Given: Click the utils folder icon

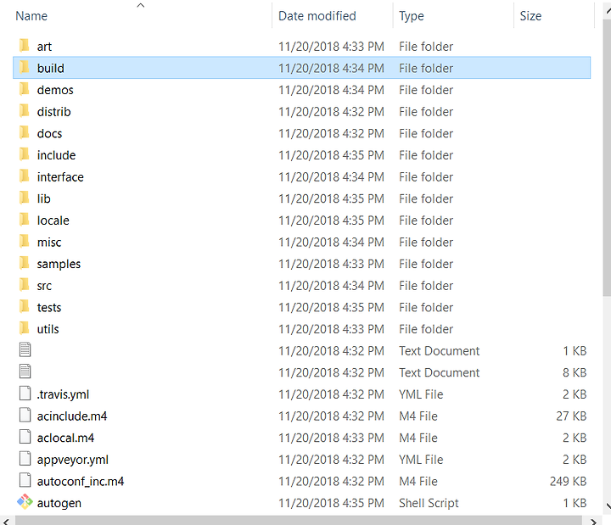Looking at the screenshot, I should coord(24,328).
